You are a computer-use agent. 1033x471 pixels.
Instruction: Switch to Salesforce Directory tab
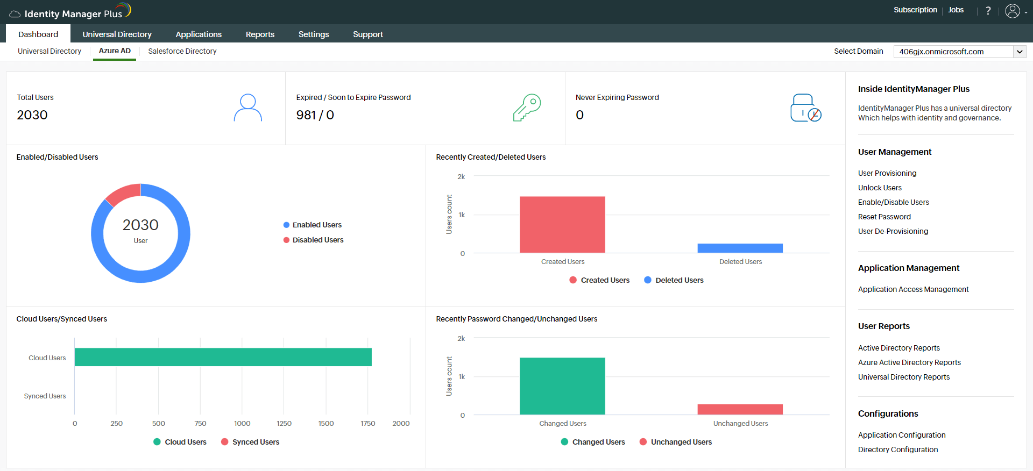click(182, 51)
